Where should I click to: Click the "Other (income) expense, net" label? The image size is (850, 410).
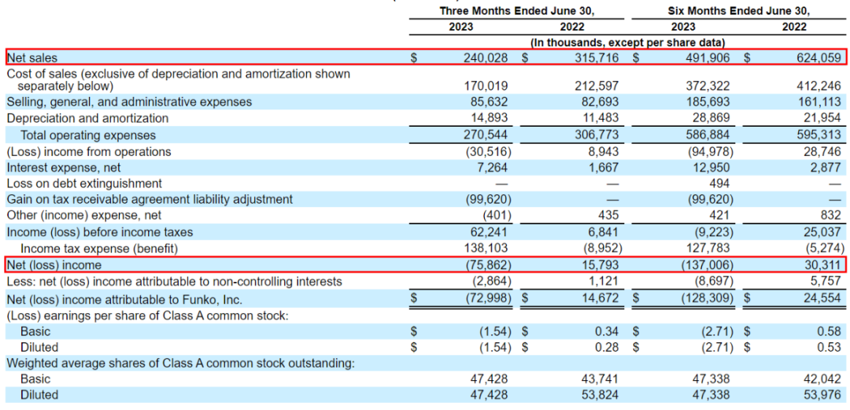tap(84, 216)
